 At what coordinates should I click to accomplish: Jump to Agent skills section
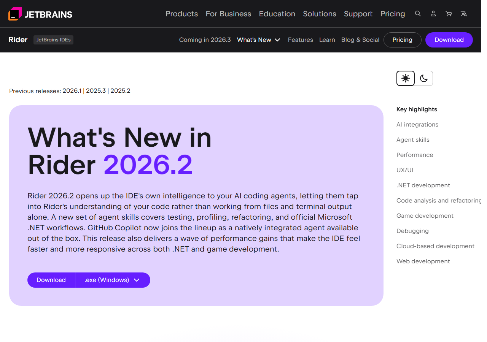[413, 140]
